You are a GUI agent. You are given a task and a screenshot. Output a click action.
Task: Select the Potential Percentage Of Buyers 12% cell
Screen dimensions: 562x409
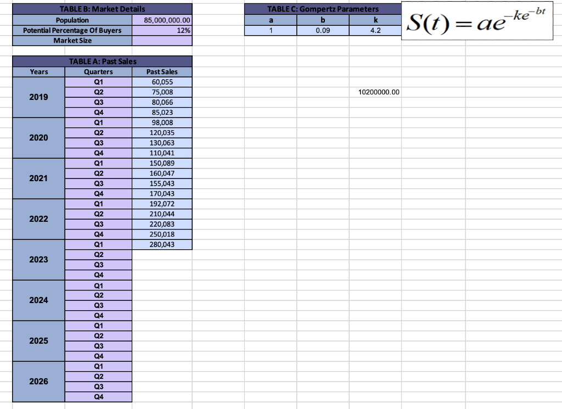[x=161, y=30]
